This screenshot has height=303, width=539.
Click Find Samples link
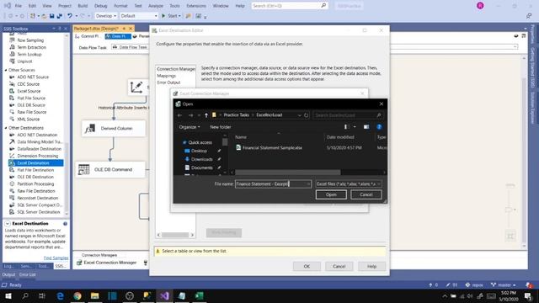[56, 258]
